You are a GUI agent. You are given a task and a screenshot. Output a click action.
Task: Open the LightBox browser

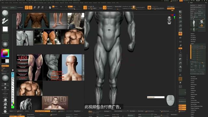(x=13, y=7)
